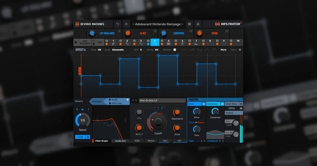Click the phase invert icon beside SYNC
The image size is (317, 166).
(x=88, y=137)
